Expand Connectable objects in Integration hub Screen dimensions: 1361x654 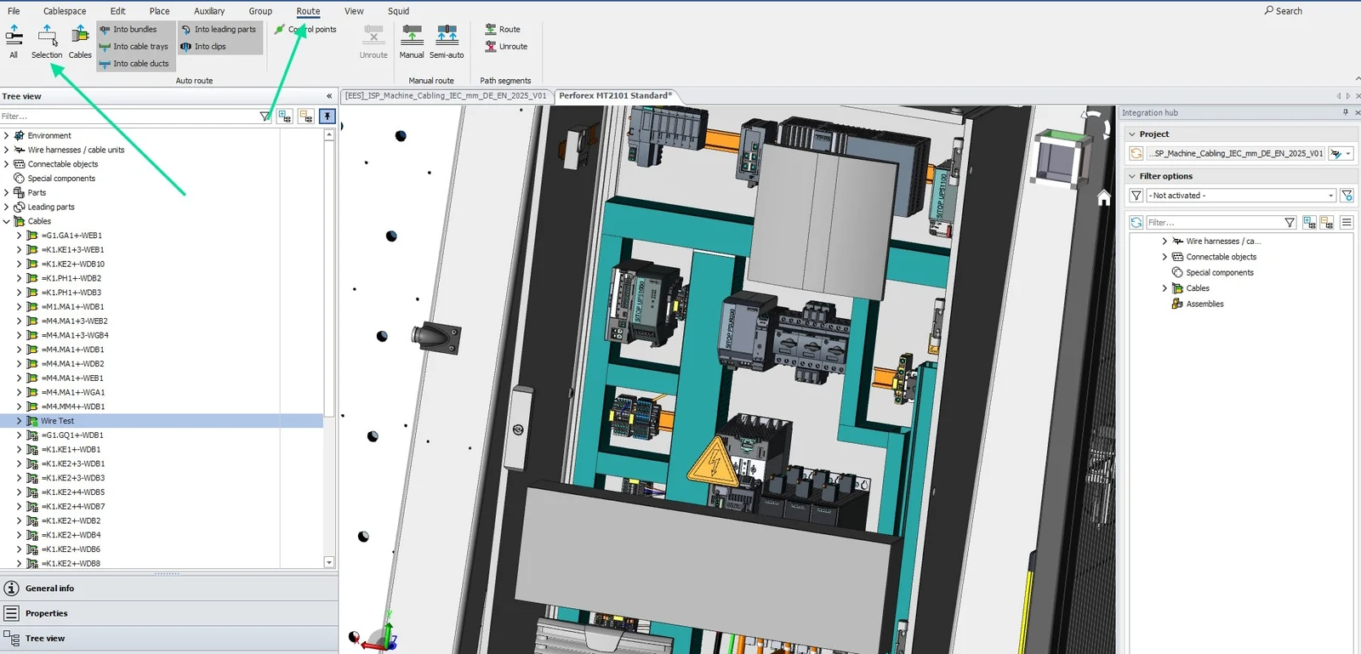[x=1165, y=257]
